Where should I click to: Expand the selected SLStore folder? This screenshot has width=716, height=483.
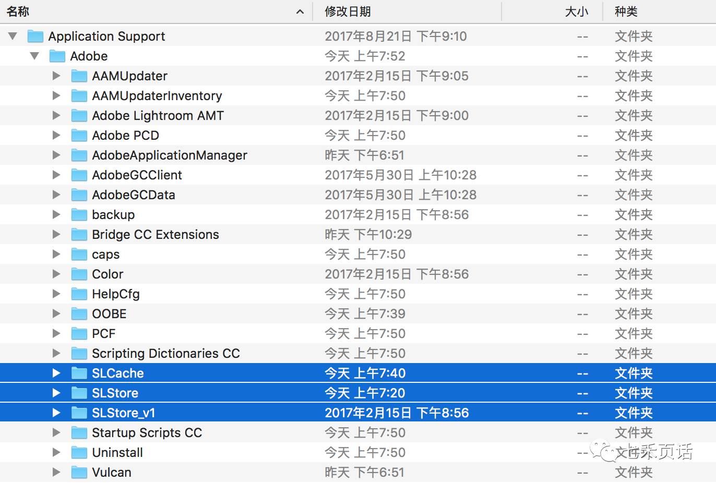(56, 393)
